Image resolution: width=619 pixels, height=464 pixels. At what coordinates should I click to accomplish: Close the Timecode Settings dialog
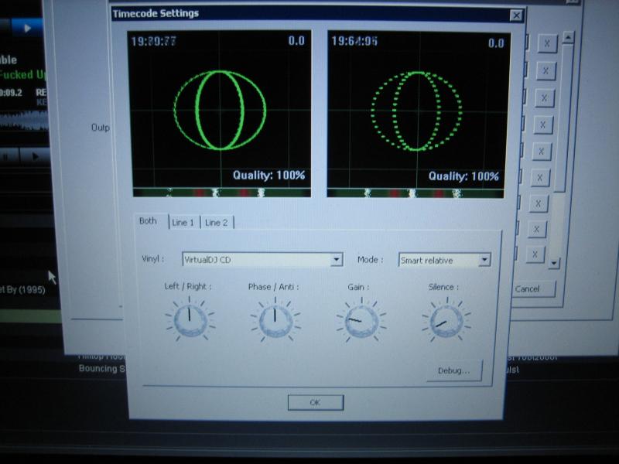point(516,15)
